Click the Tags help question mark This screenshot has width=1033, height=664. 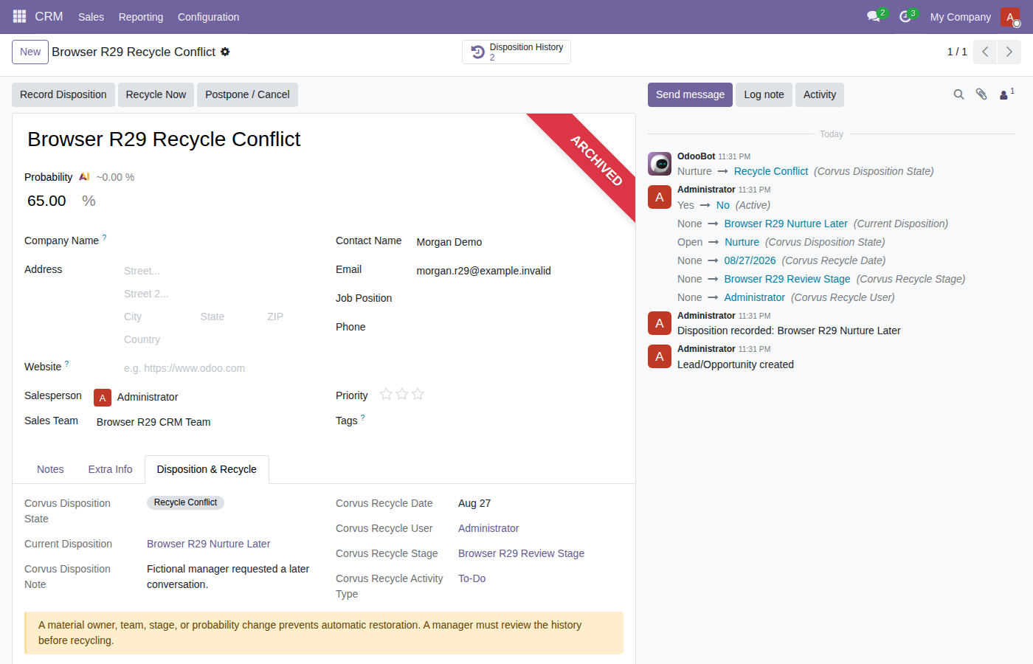pos(362,418)
